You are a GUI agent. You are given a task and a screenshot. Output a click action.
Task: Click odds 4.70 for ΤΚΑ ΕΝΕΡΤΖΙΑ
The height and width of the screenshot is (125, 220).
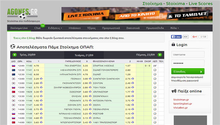click(36, 66)
